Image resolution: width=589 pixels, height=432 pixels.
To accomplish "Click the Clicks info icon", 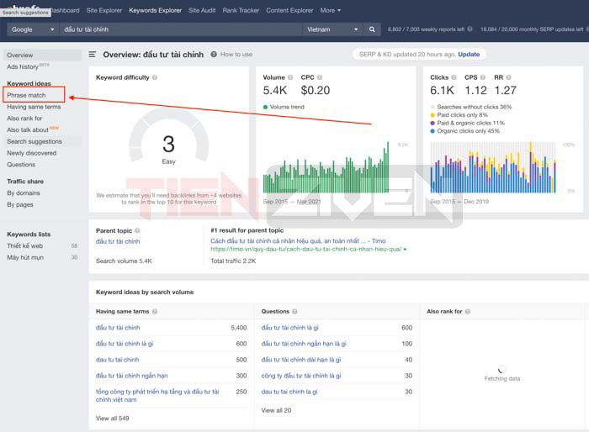I will tap(454, 77).
